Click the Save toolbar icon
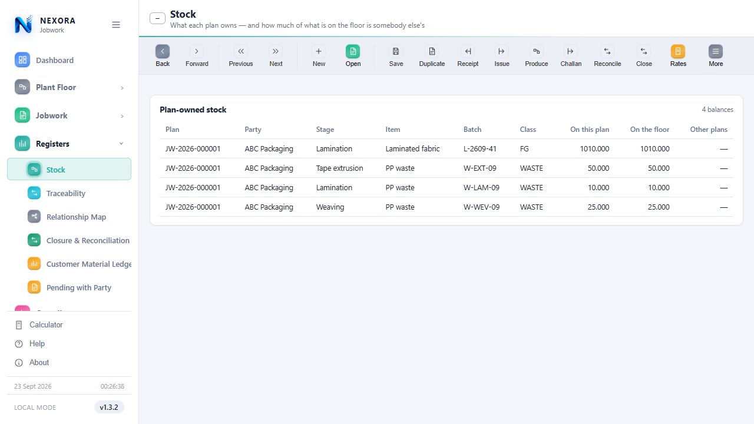This screenshot has width=754, height=424. pos(396,51)
